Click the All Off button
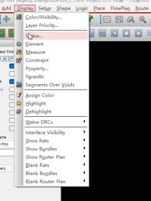Viewport: 151px width, 201px height. (8, 59)
